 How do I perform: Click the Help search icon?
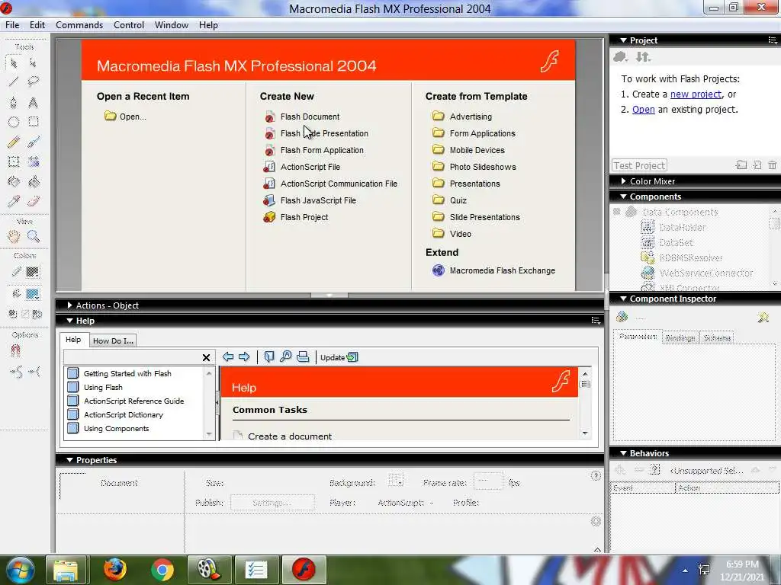click(x=286, y=356)
